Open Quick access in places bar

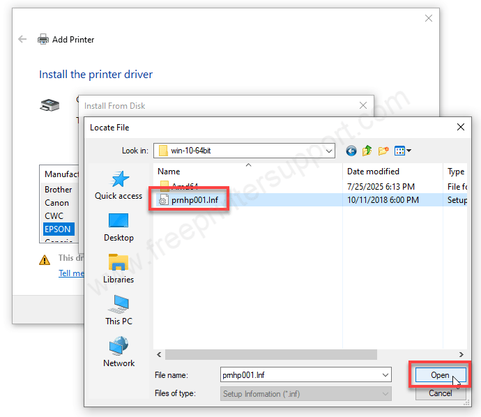[119, 185]
